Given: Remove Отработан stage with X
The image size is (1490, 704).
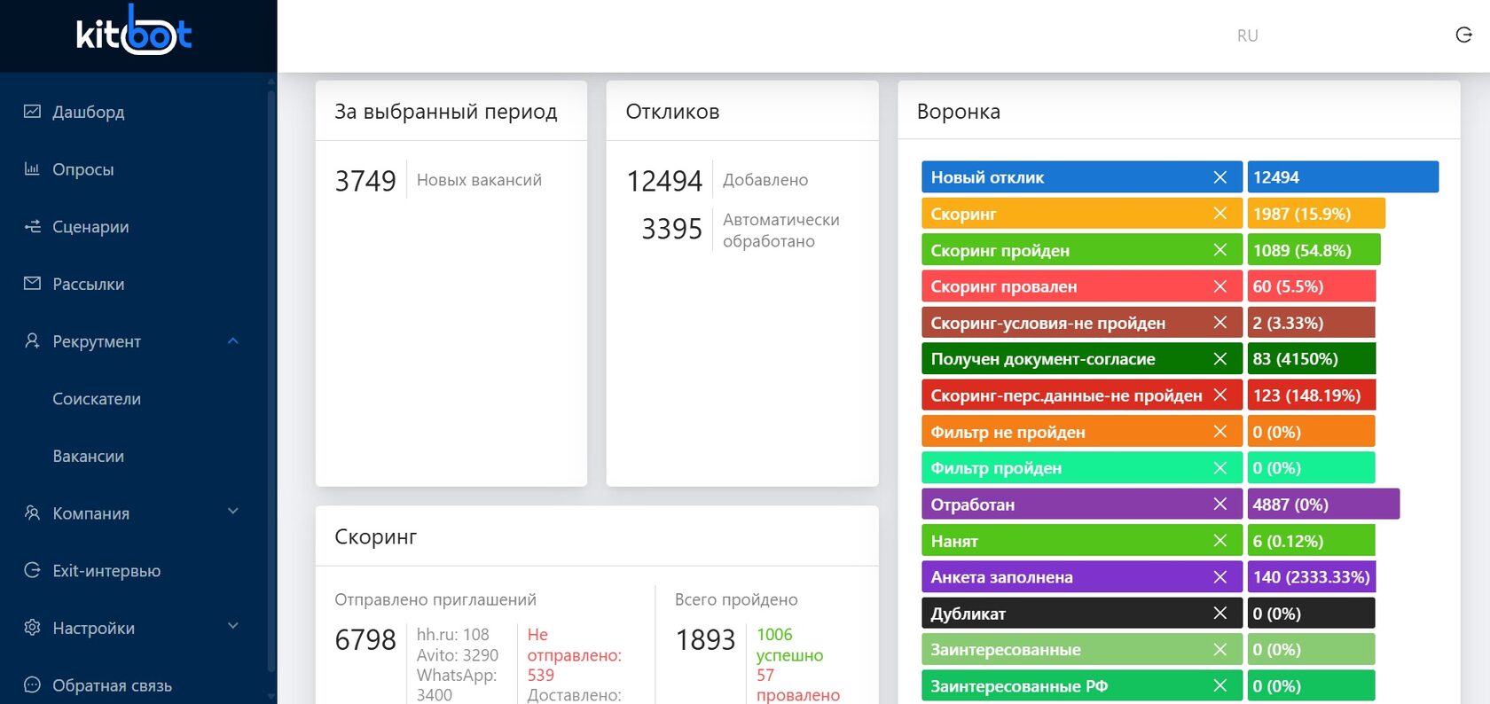Looking at the screenshot, I should (1220, 505).
